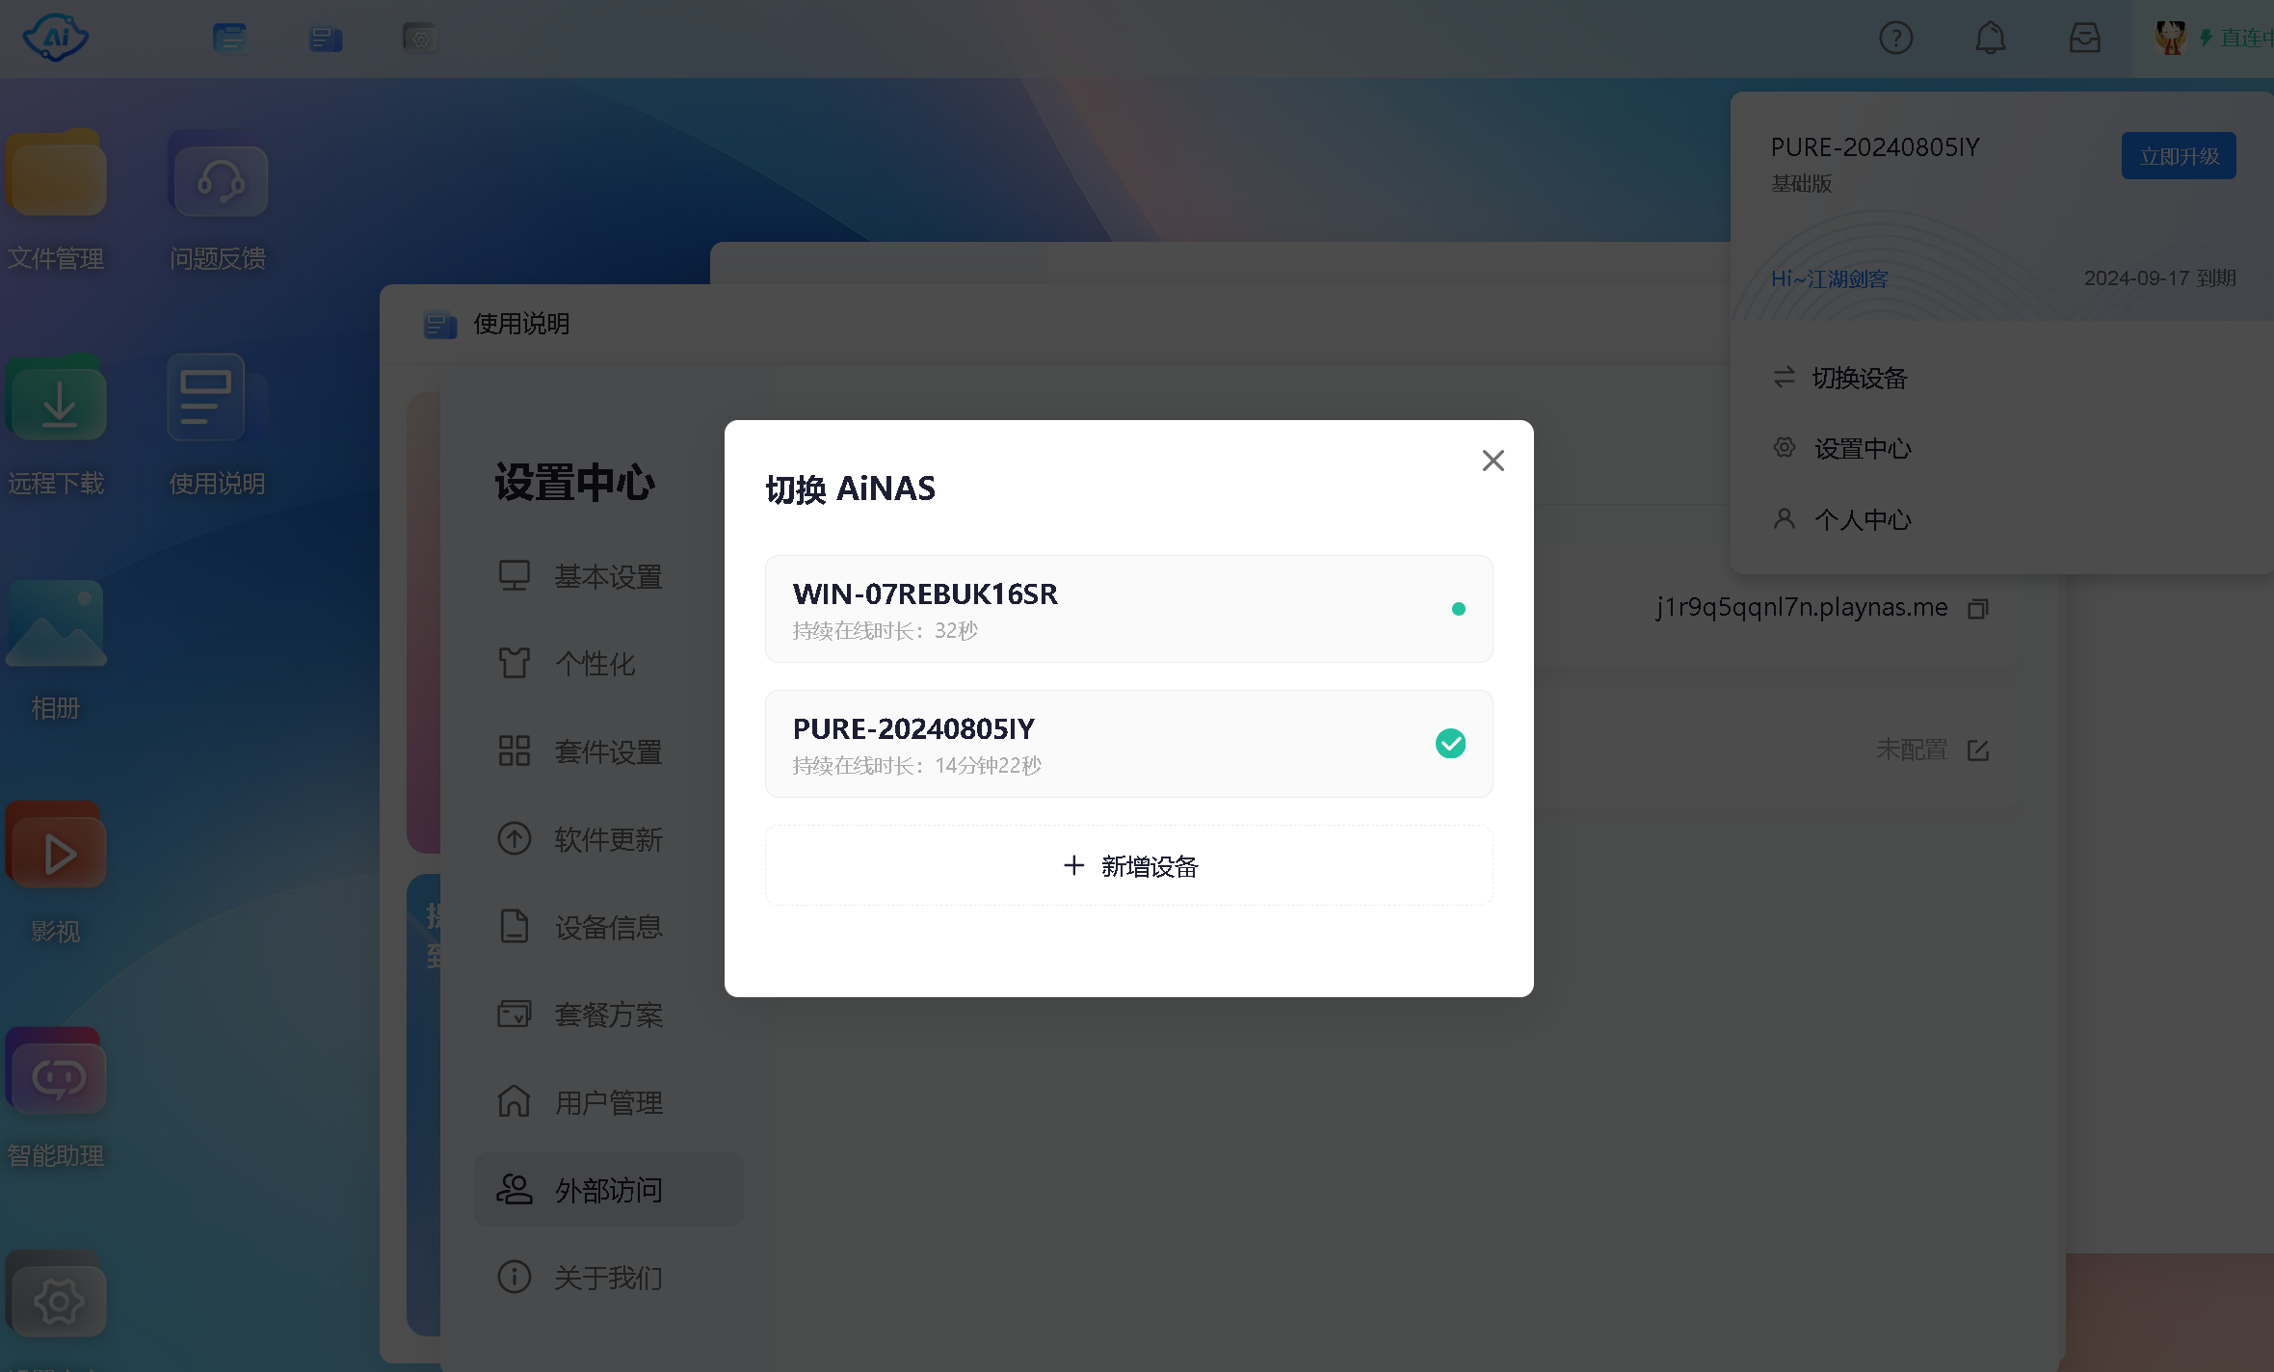The image size is (2274, 1372).
Task: Open the help question mark icon
Action: coord(1895,39)
